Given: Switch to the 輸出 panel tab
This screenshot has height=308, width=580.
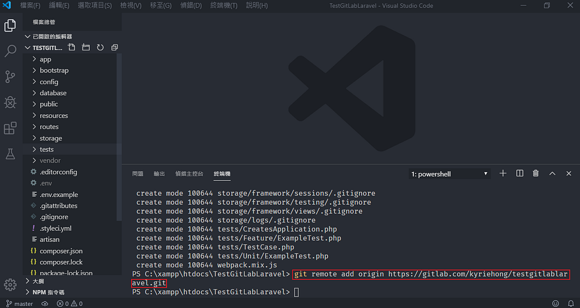Looking at the screenshot, I should coord(159,173).
